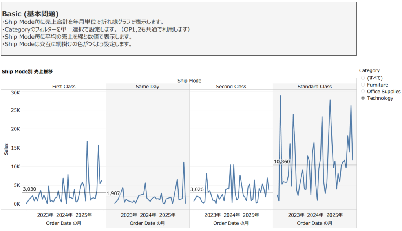The width and height of the screenshot is (402, 231).
Task: Click the Sales axis title
Action: pos(6,149)
